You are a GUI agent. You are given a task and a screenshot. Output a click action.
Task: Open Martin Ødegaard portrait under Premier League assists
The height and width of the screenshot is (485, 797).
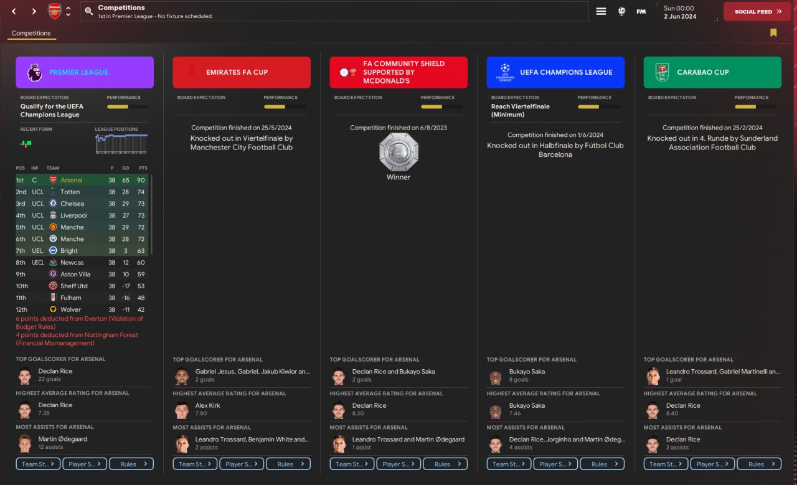[x=25, y=445]
